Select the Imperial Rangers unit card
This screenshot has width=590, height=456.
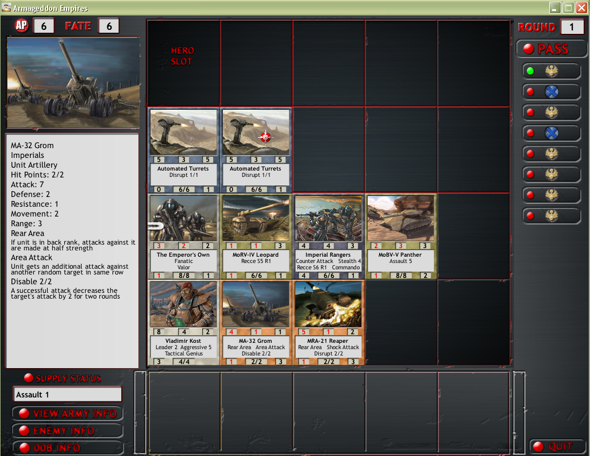tap(328, 237)
